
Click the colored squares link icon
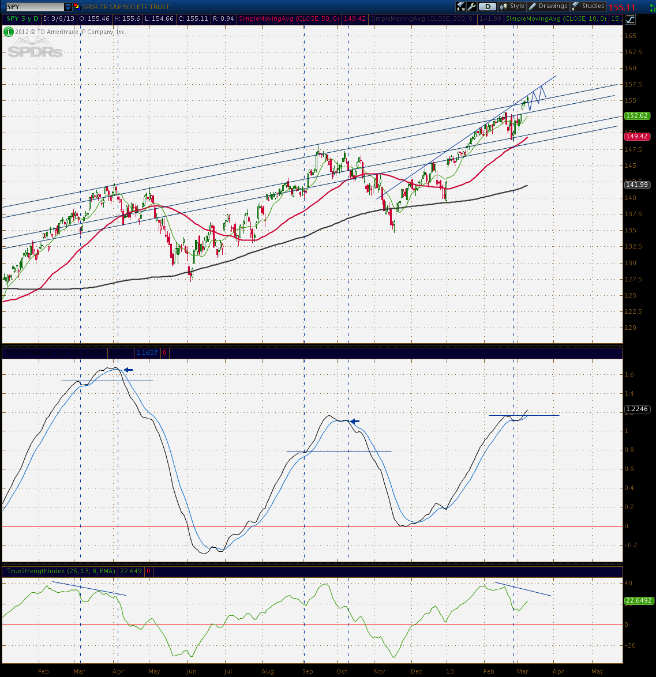pyautogui.click(x=77, y=6)
